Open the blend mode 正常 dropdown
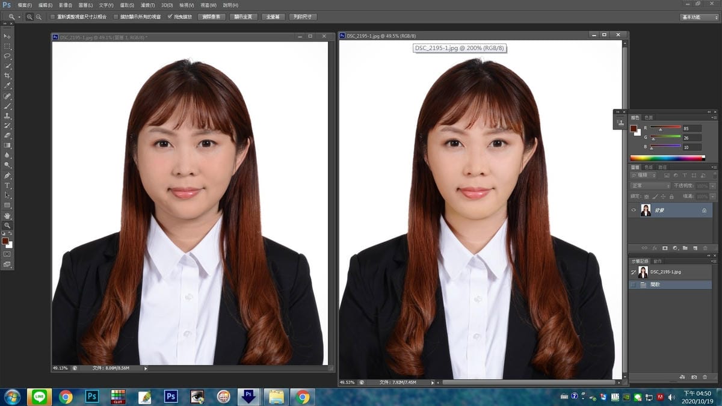 (650, 186)
